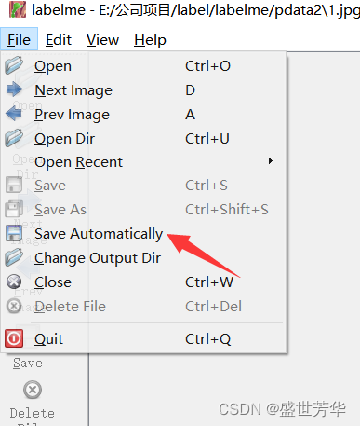
Task: Click the Delete toolbar icon below Save
Action: pyautogui.click(x=33, y=390)
